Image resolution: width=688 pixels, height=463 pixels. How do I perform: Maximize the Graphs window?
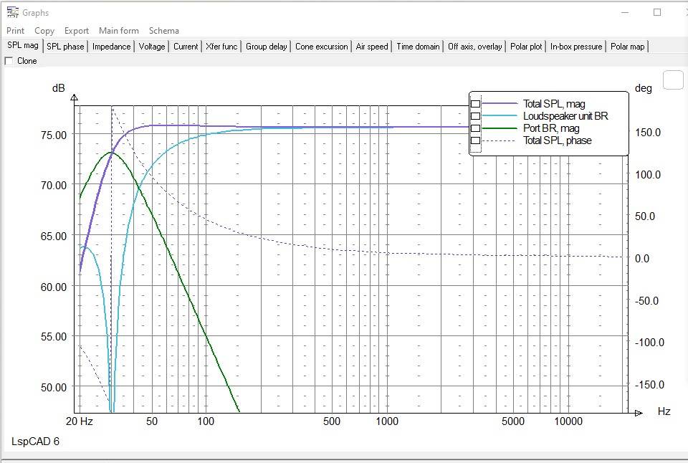click(657, 12)
